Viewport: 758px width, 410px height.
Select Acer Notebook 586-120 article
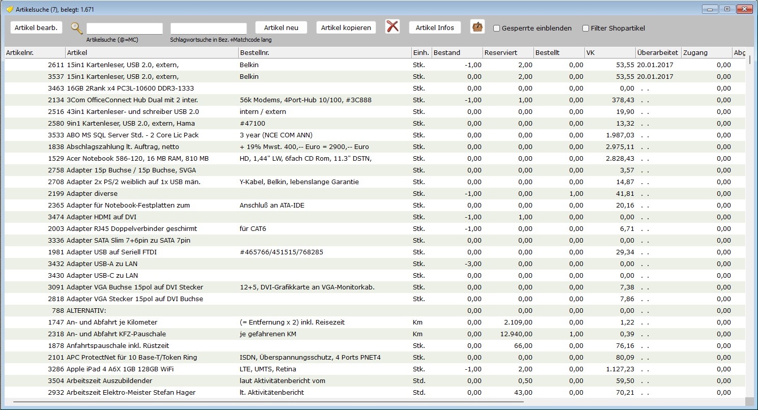(x=375, y=158)
